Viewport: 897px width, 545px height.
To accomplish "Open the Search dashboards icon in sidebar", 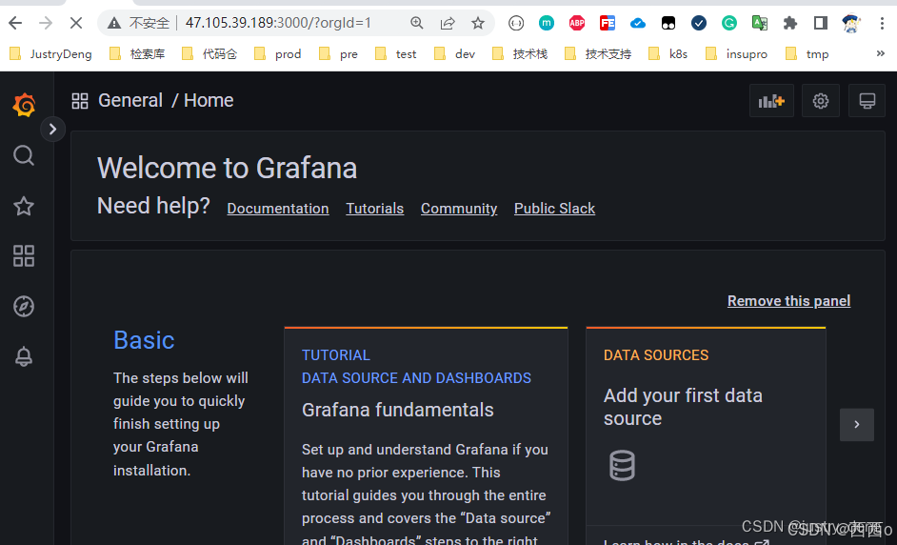I will (24, 155).
